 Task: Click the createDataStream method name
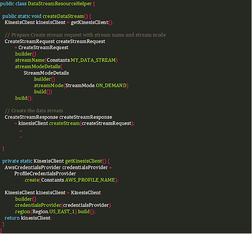(63, 16)
